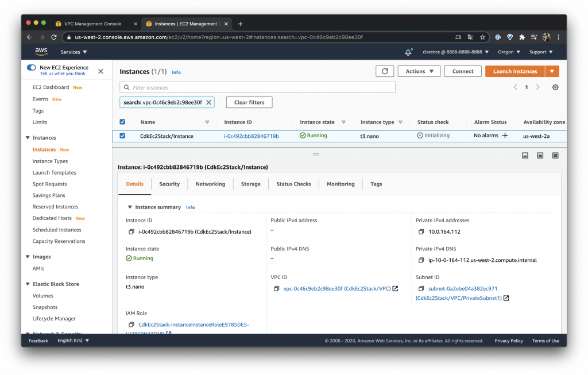588x375 pixels.
Task: Open browser extensions puzzle icon
Action: pyautogui.click(x=522, y=37)
